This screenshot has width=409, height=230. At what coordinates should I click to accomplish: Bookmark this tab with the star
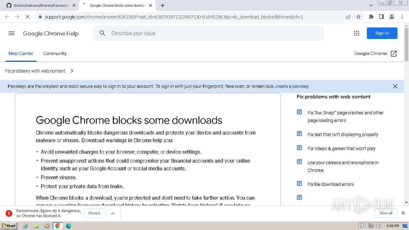[x=359, y=17]
